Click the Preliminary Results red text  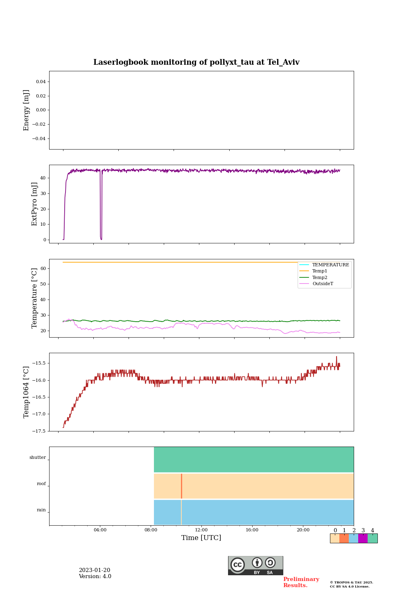pos(301,582)
